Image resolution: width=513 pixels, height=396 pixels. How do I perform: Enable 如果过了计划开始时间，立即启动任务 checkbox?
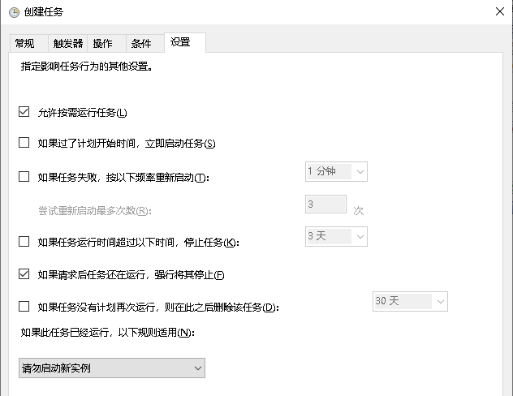point(24,144)
